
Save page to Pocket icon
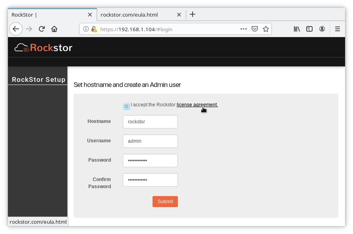tap(255, 29)
